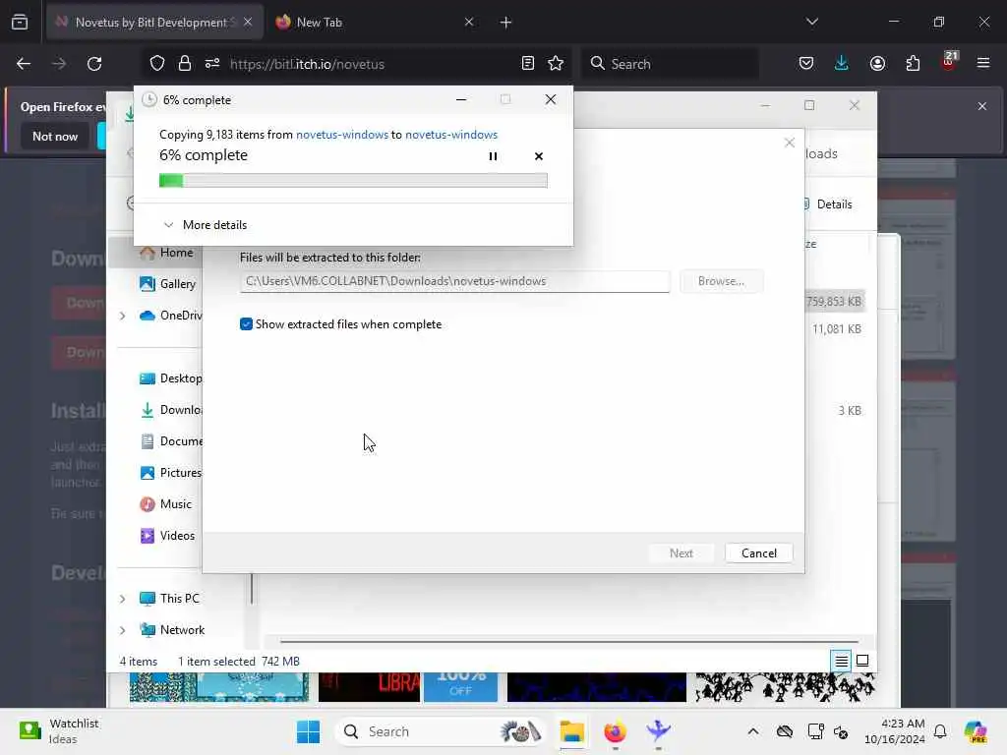Viewport: 1007px width, 755px height.
Task: Open Desktop folder in sidebar
Action: pos(170,378)
